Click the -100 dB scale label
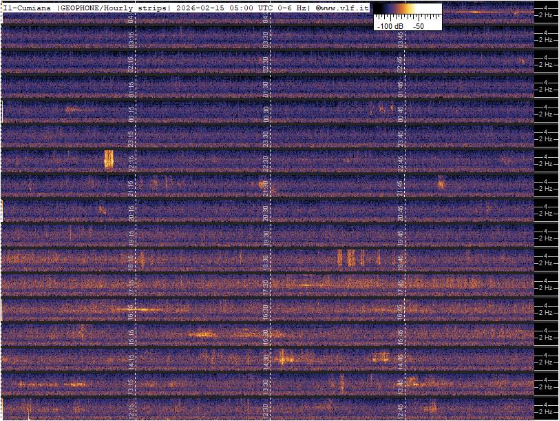Screen dimensions: 559x421 tap(389, 25)
